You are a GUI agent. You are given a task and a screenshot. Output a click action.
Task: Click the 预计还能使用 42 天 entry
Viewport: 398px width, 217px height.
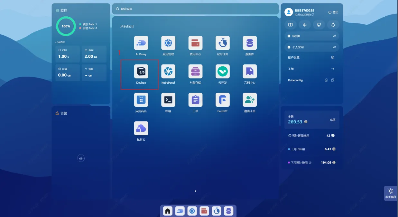(x=311, y=136)
